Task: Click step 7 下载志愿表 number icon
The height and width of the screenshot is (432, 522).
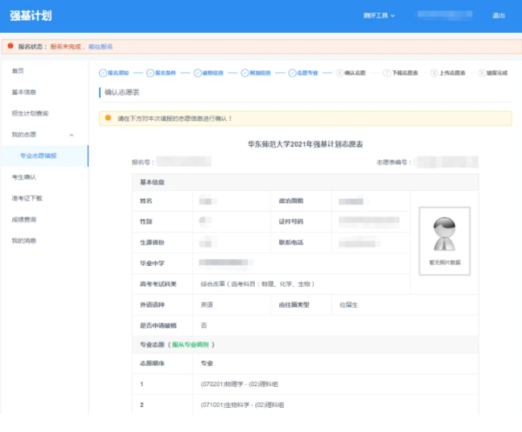Action: coord(387,73)
